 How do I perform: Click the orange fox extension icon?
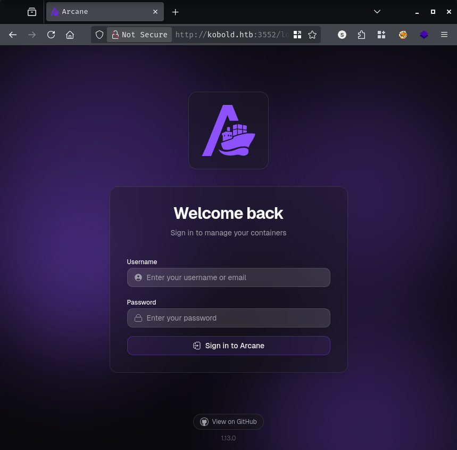403,35
